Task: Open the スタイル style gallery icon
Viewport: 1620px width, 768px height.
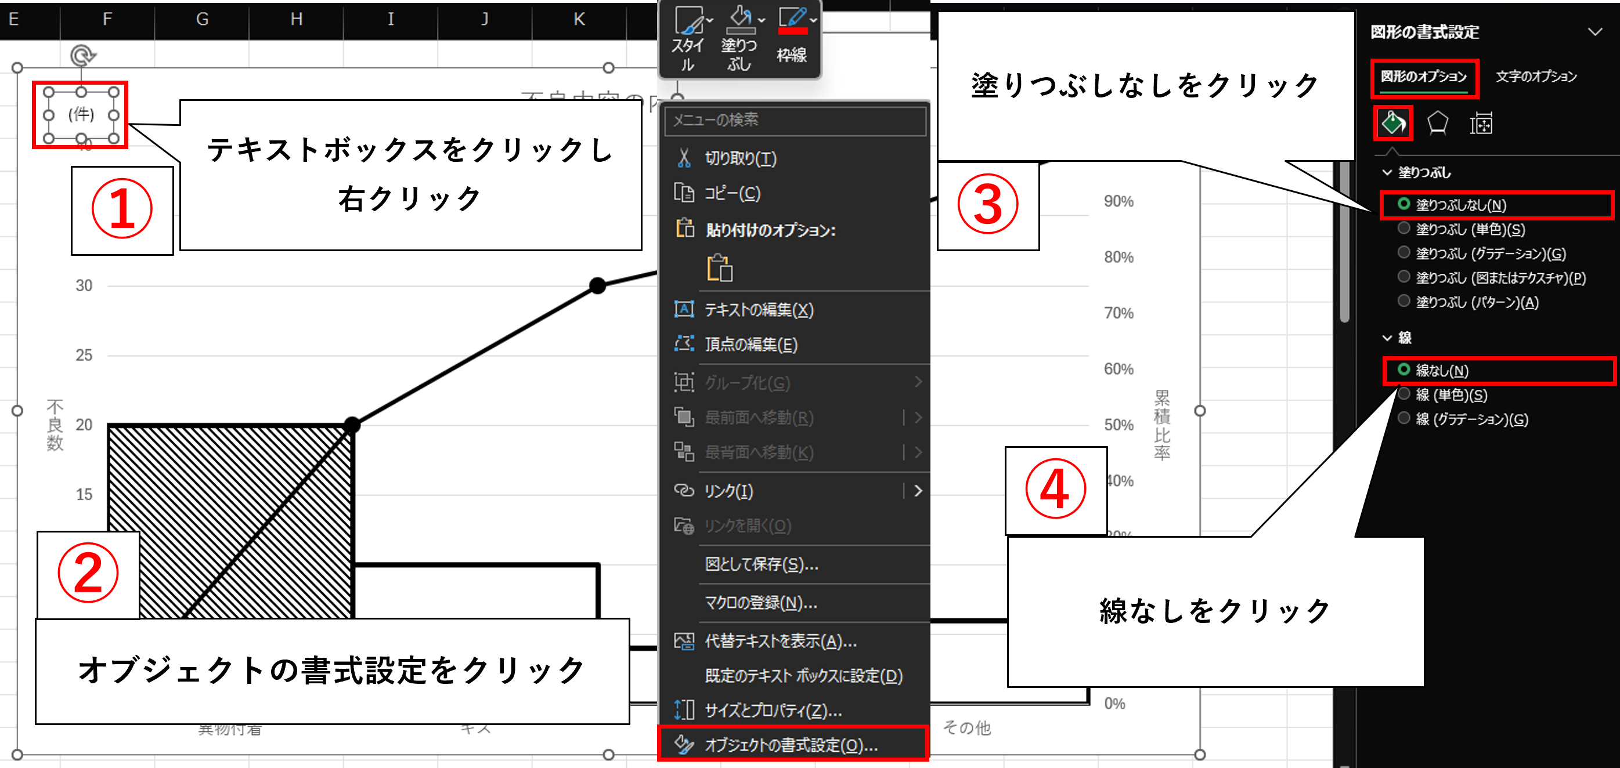Action: pos(689,20)
